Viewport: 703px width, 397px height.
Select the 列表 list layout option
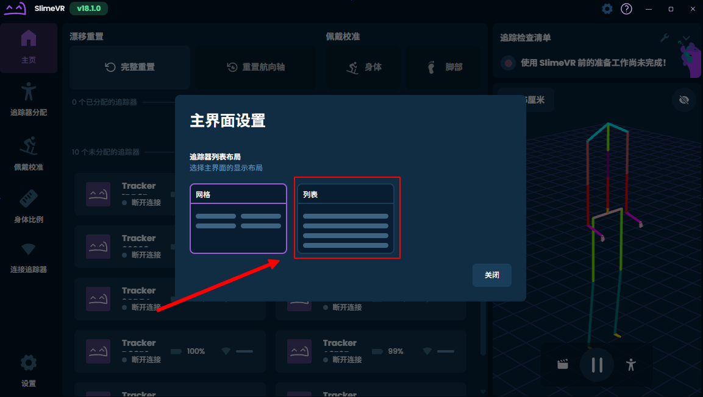click(x=345, y=219)
